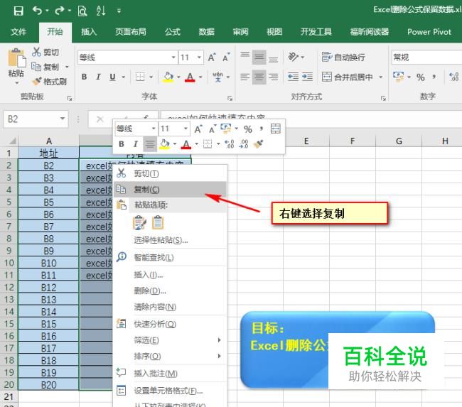The width and height of the screenshot is (462, 407).
Task: Toggle Underline in the ribbon font group
Action: [112, 77]
